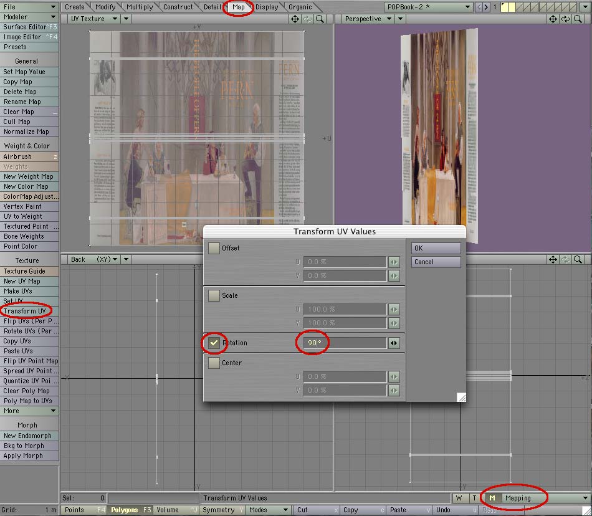Expand the More dropdown in sidebar
Viewport: 592px width, 516px height.
point(29,411)
